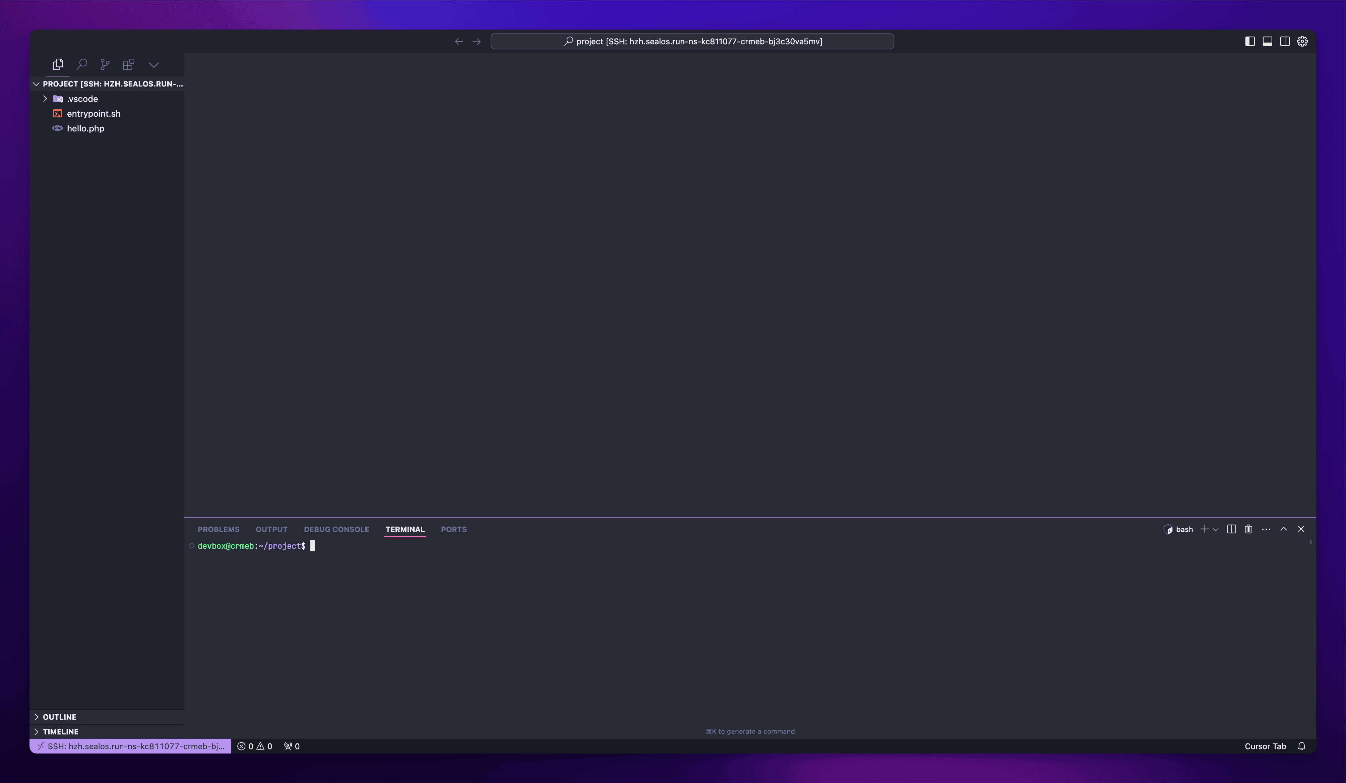Open notifications bell icon

point(1302,746)
